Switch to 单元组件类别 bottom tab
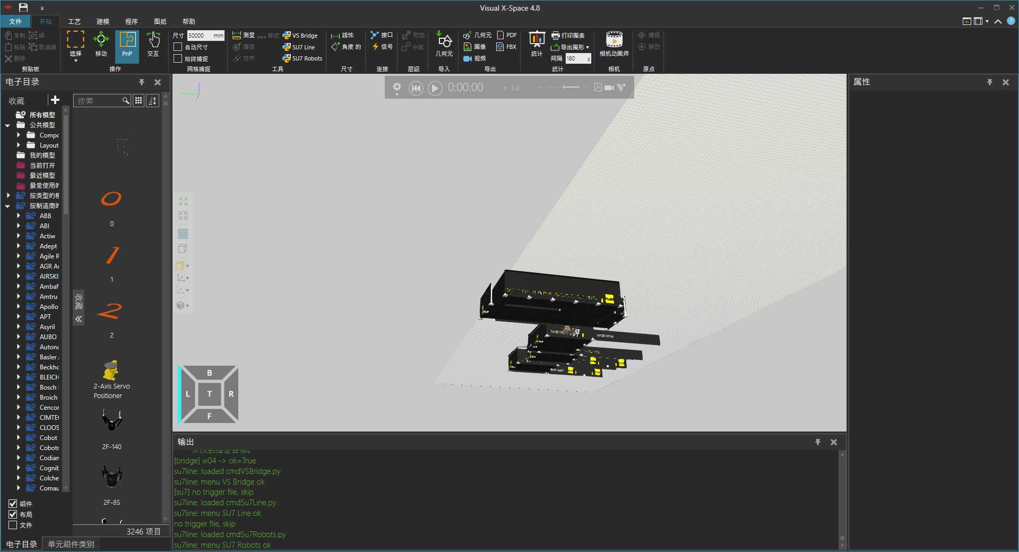Screen dimensions: 1019x552 71,545
